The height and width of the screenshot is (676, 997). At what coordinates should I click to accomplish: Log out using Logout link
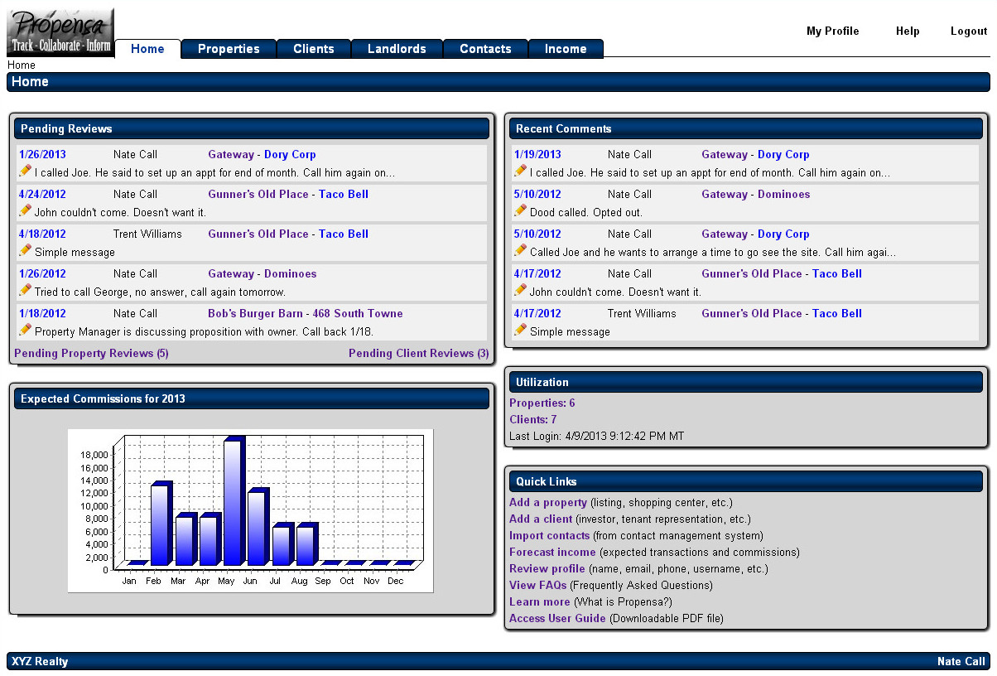[x=969, y=31]
